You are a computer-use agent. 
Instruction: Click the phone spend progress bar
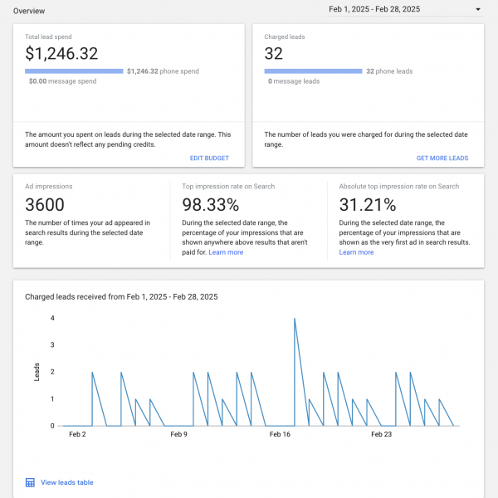(x=74, y=71)
